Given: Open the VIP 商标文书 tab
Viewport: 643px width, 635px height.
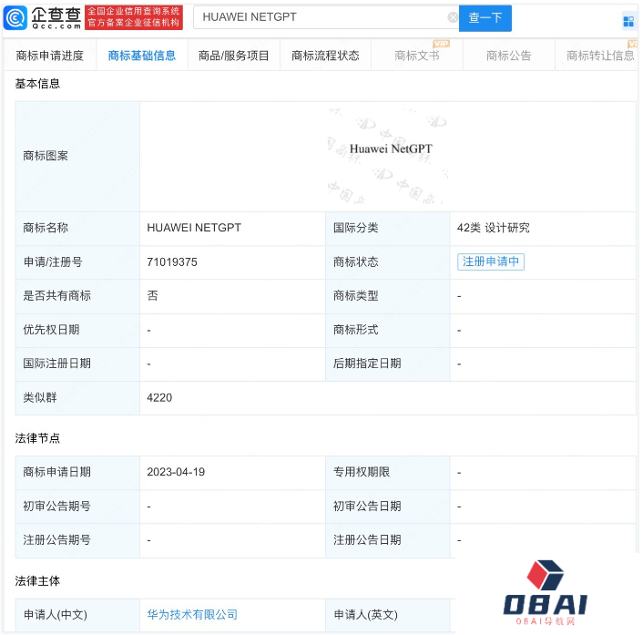Looking at the screenshot, I should click(x=417, y=56).
